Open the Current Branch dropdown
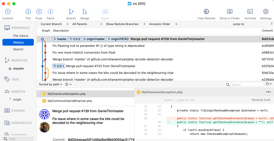The width and height of the screenshot is (274, 141). pyautogui.click(x=54, y=24)
